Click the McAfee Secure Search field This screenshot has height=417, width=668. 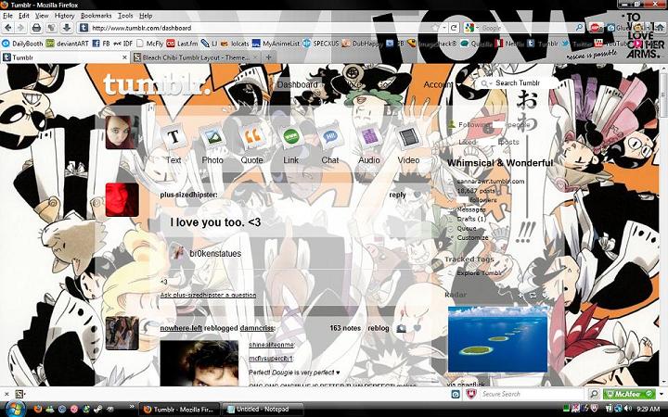point(533,394)
